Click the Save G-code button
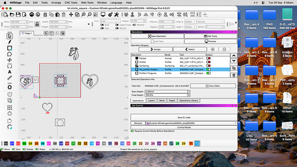Viewport: 297px width, 167px height. point(184,118)
